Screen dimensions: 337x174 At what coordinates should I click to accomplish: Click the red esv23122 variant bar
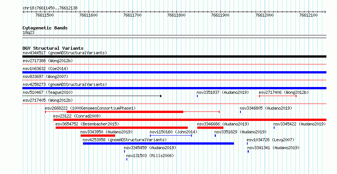pyautogui.click(x=190, y=120)
